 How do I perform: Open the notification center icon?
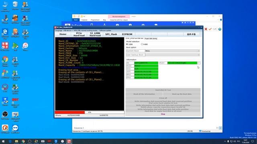click(253, 141)
